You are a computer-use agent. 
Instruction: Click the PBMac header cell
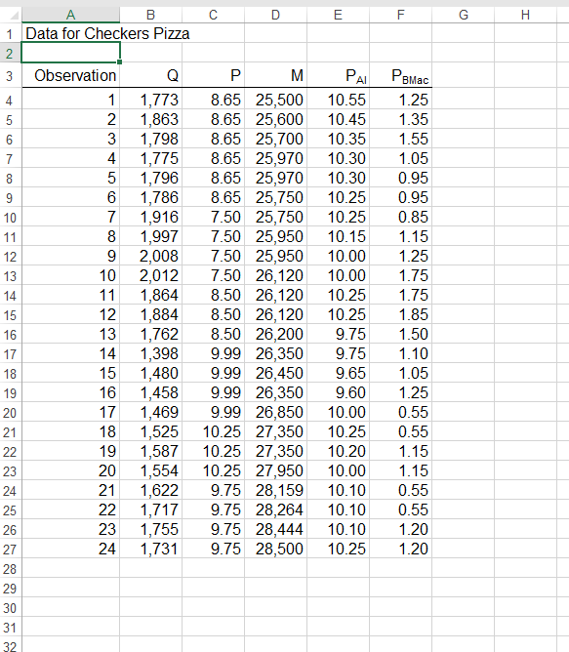(x=400, y=76)
